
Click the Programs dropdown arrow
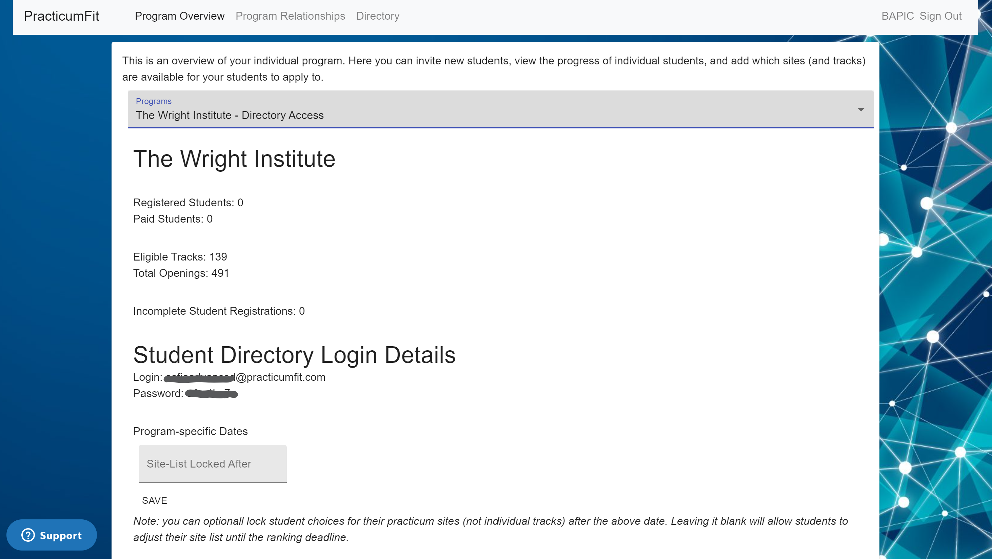861,110
